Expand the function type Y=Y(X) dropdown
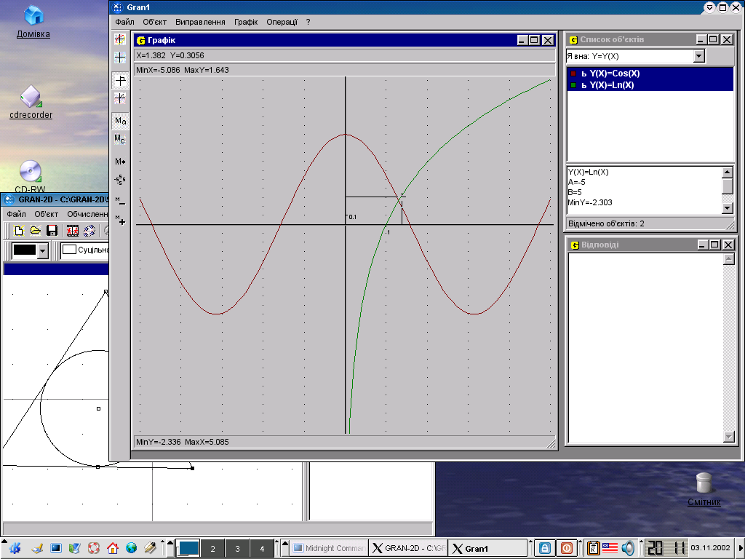 (699, 56)
